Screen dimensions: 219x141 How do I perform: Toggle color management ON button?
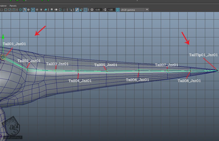pos(117,10)
